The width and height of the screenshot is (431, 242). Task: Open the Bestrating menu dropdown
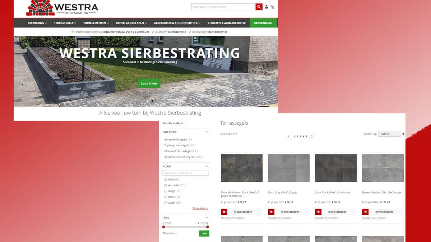tap(37, 23)
